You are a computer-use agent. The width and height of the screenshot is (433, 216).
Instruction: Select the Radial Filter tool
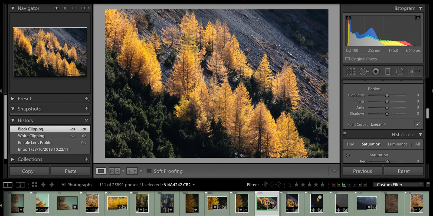pyautogui.click(x=400, y=72)
